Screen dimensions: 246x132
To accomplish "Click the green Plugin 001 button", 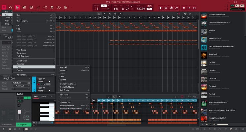I will click(23, 125).
